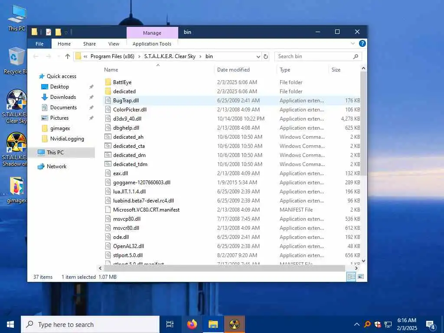444x333 pixels.
Task: Click the S.T.A.L.K.E.R. radiation icon on taskbar
Action: (x=235, y=324)
